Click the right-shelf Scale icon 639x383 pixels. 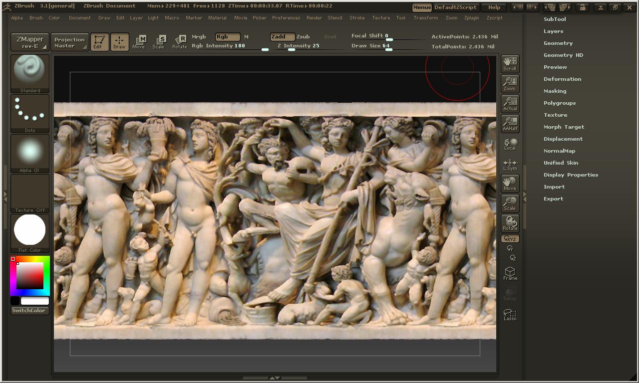[510, 203]
